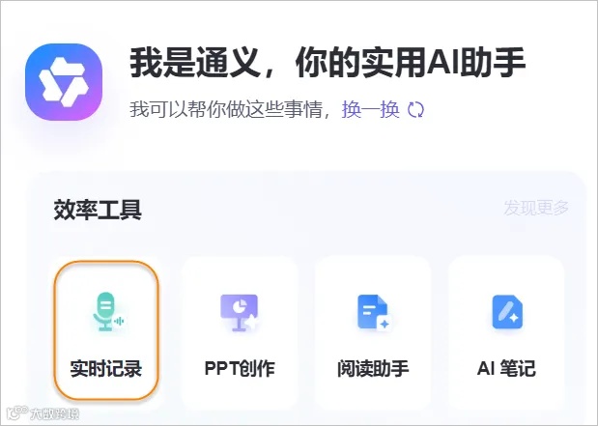Open the 阅读助手 tool card
This screenshot has width=598, height=426.
[x=373, y=332]
